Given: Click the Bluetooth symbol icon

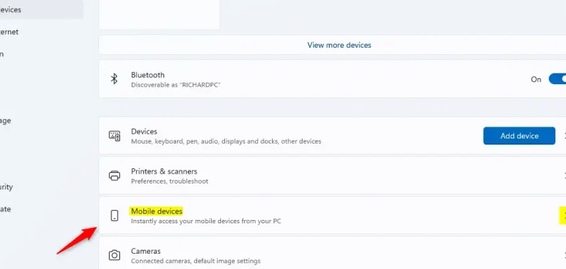Looking at the screenshot, I should 114,79.
